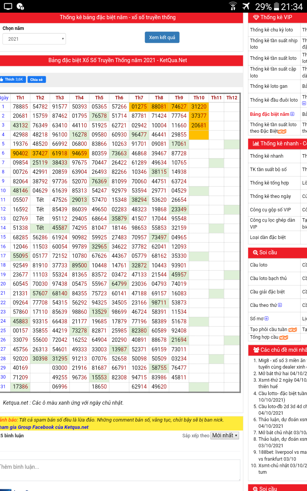Open the year 2021 dropdown
Screen dimensions: 307x491
click(34, 39)
